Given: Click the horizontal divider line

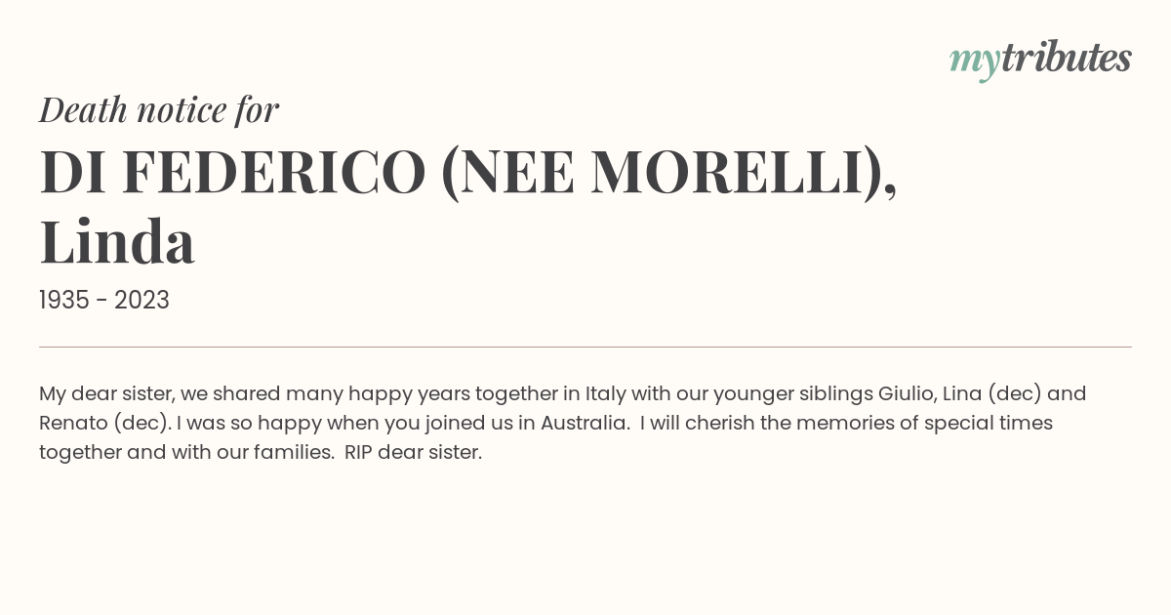Looking at the screenshot, I should [585, 347].
